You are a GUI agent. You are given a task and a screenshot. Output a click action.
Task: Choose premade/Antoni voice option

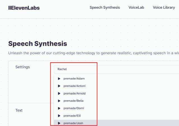coord(75,86)
